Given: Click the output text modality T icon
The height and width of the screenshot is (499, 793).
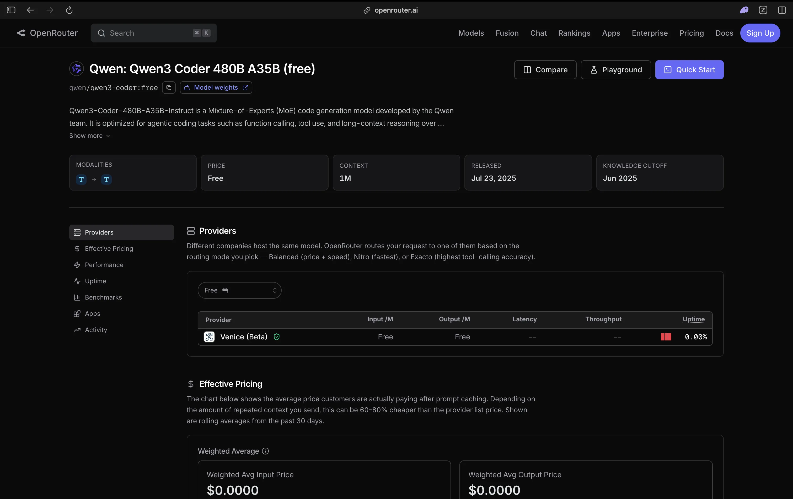Looking at the screenshot, I should click(x=106, y=179).
